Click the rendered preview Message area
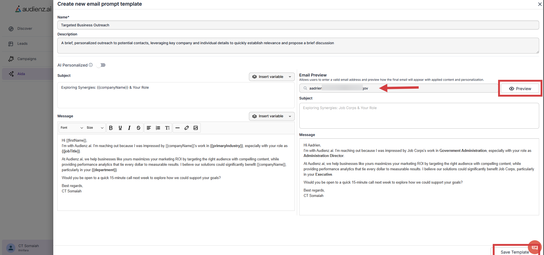This screenshot has height=255, width=544. [x=419, y=177]
